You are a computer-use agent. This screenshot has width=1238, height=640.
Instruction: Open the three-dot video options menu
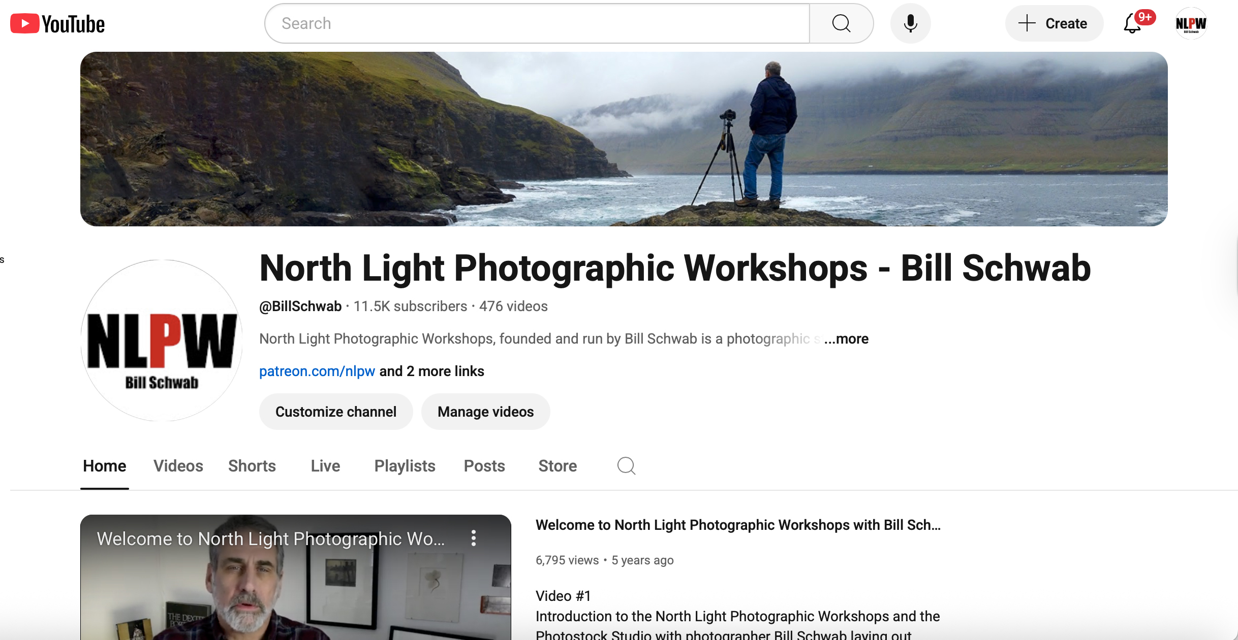pos(474,538)
